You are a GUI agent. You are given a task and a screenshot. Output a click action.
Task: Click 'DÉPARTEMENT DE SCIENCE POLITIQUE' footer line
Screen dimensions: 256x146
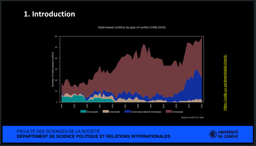[93, 136]
